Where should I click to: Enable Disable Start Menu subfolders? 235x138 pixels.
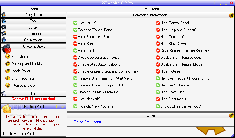(158, 64)
